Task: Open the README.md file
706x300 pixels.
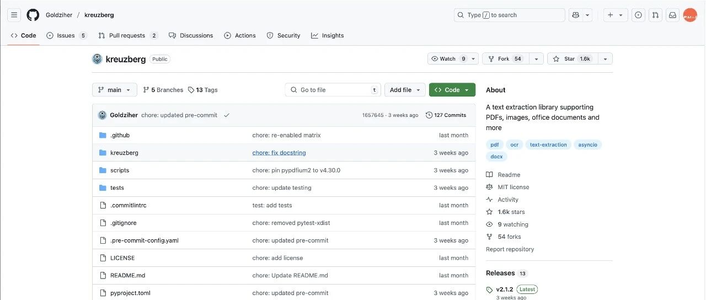Action: point(127,275)
